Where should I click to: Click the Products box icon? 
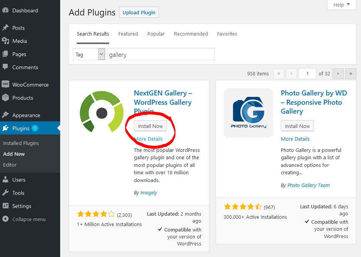(x=5, y=98)
